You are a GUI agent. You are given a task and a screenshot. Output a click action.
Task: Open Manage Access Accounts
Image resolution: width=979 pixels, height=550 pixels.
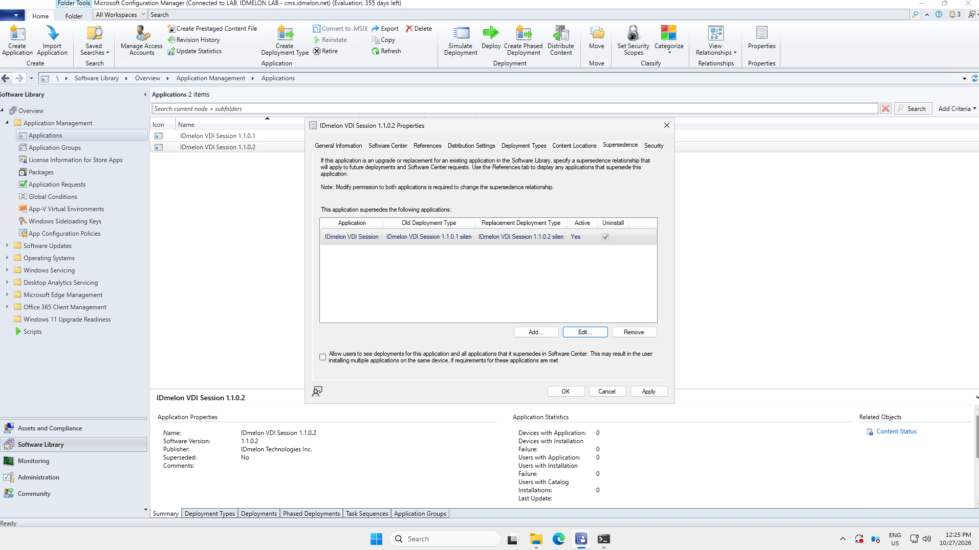(142, 40)
